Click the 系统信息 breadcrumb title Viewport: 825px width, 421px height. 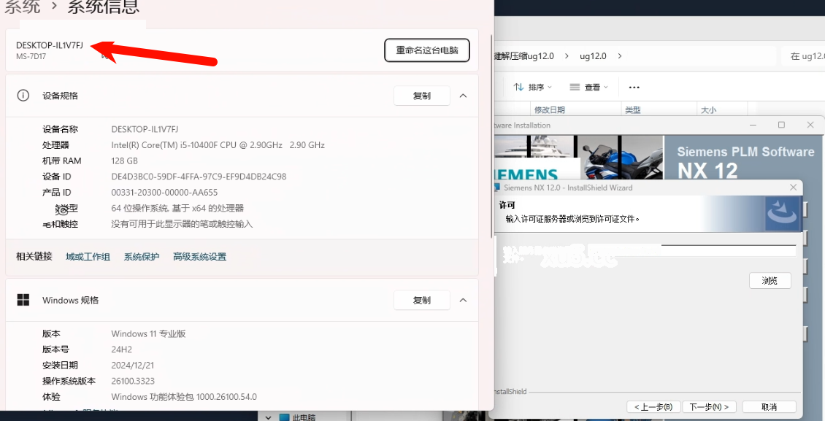pos(104,7)
